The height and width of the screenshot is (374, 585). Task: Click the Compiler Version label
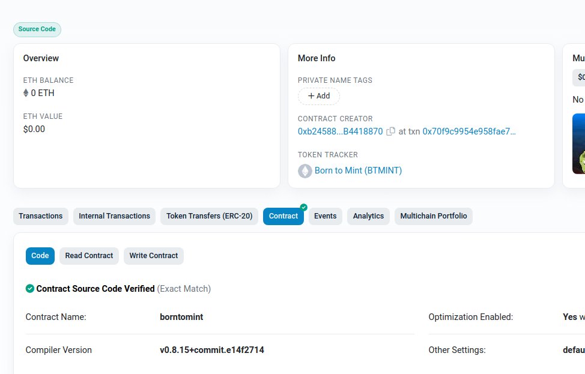tap(59, 350)
